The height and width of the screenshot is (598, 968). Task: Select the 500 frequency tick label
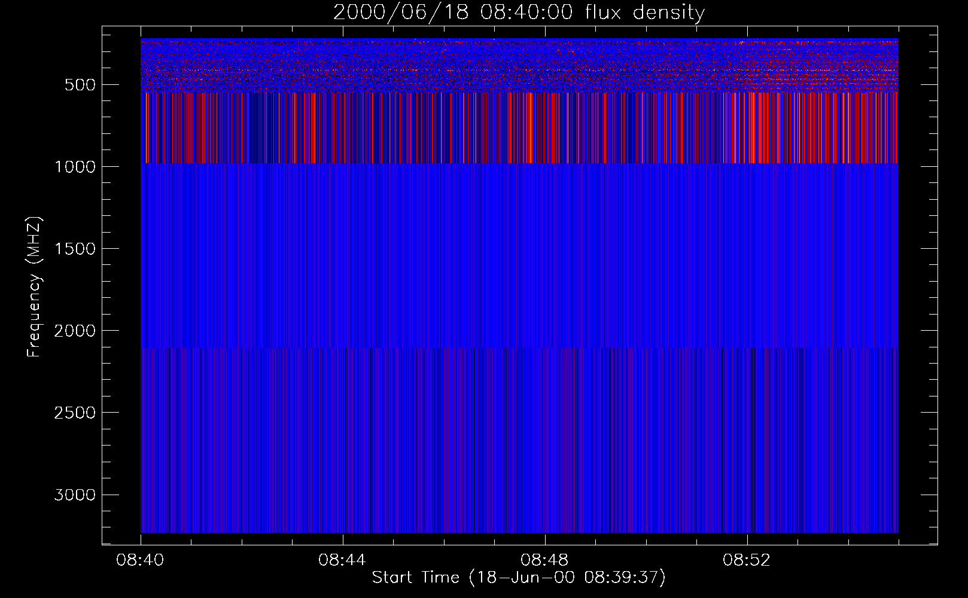[80, 85]
